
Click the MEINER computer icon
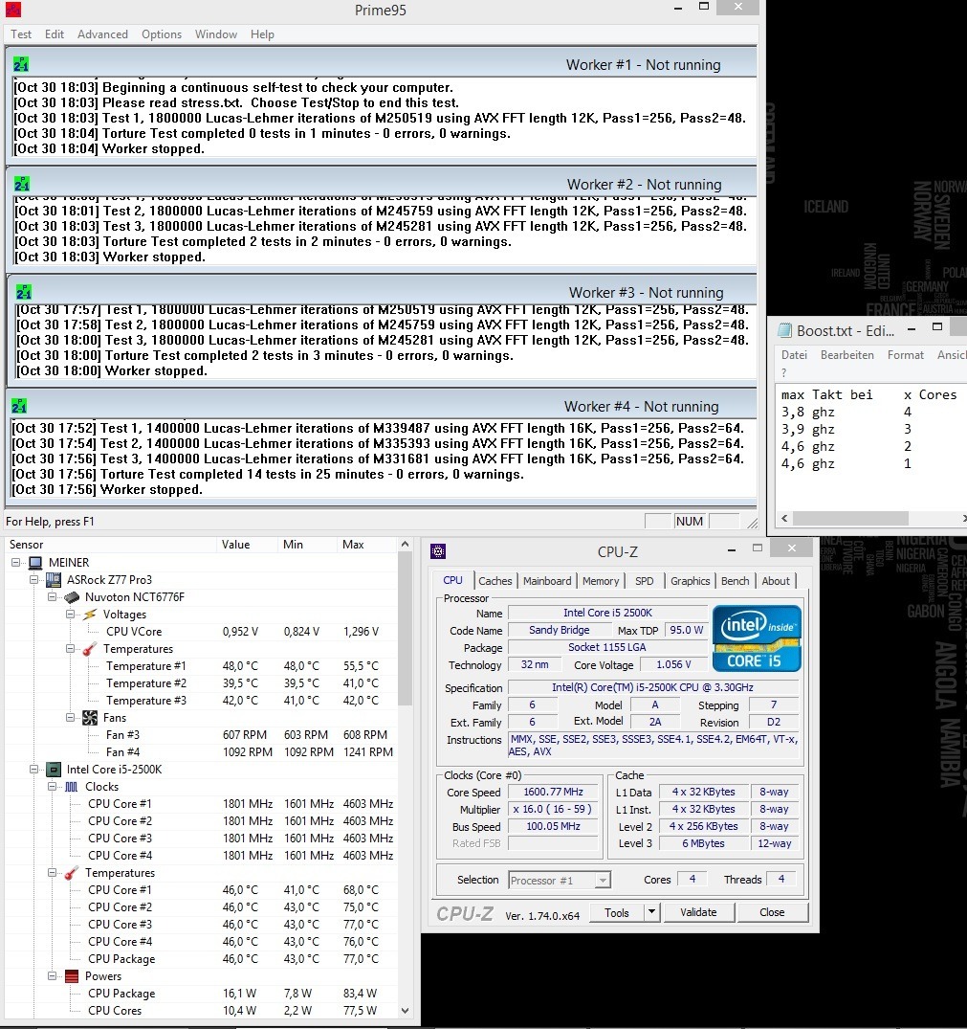tap(35, 563)
